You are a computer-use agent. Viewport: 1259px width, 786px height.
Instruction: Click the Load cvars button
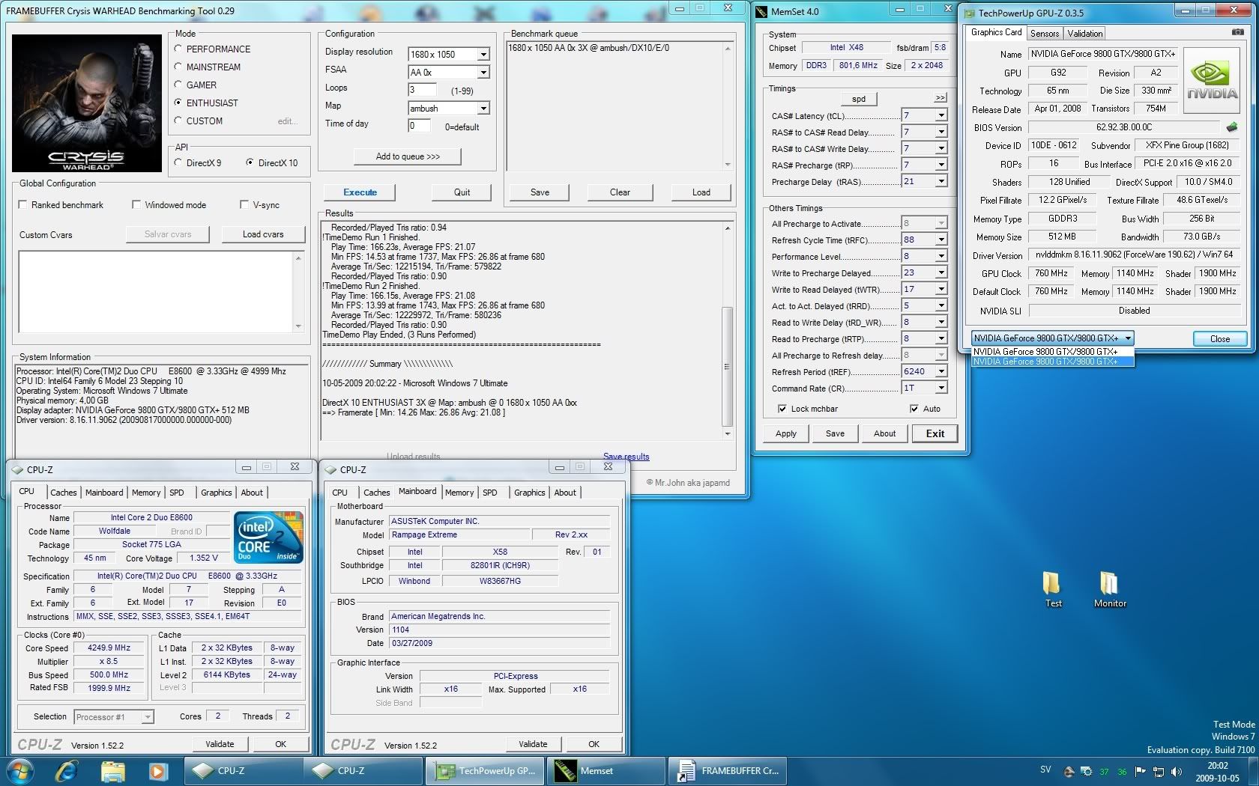click(263, 234)
